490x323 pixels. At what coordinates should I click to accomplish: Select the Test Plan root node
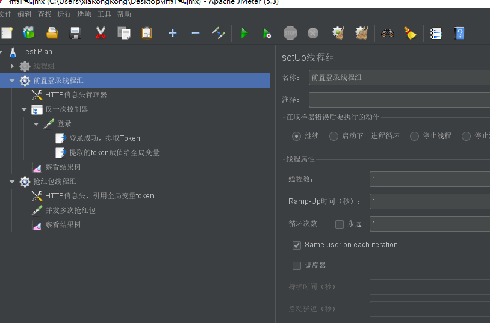[37, 52]
